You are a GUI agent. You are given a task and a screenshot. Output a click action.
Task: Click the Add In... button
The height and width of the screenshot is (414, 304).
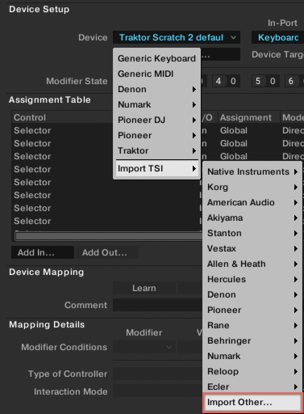pyautogui.click(x=43, y=253)
